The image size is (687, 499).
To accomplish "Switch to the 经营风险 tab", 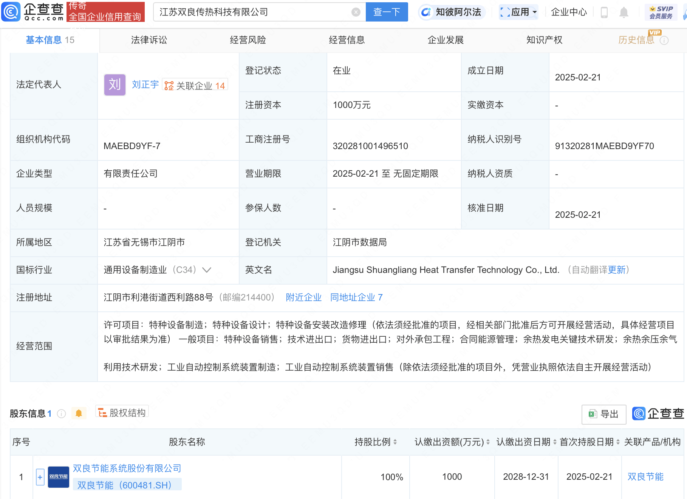I will (248, 40).
